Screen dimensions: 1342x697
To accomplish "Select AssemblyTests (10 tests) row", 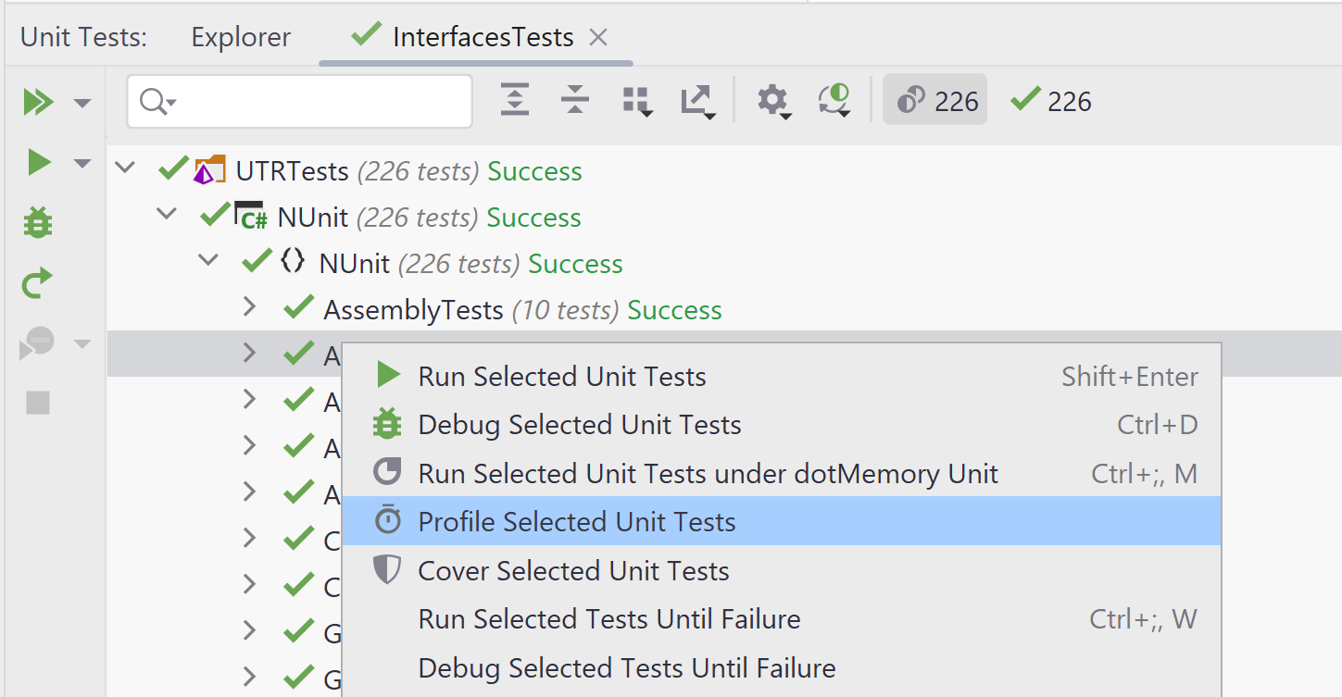I will [724, 309].
